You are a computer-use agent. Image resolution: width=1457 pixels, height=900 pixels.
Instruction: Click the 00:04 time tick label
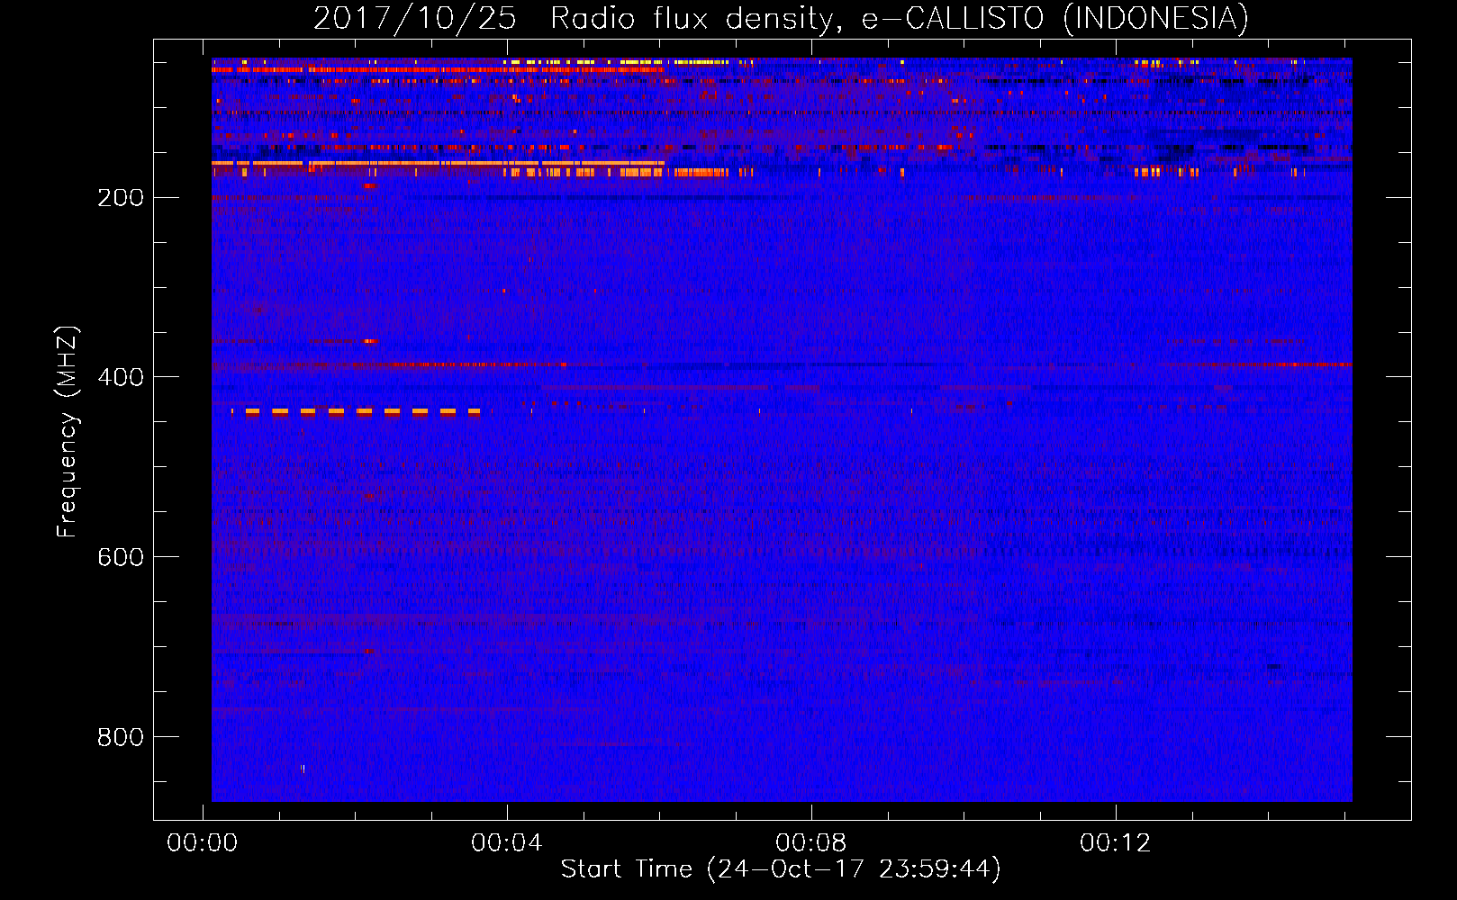[x=507, y=843]
